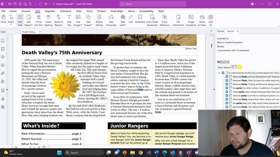This screenshot has width=280, height=157.
Task: Expand the Add Images dropdown
Action: (x=82, y=25)
